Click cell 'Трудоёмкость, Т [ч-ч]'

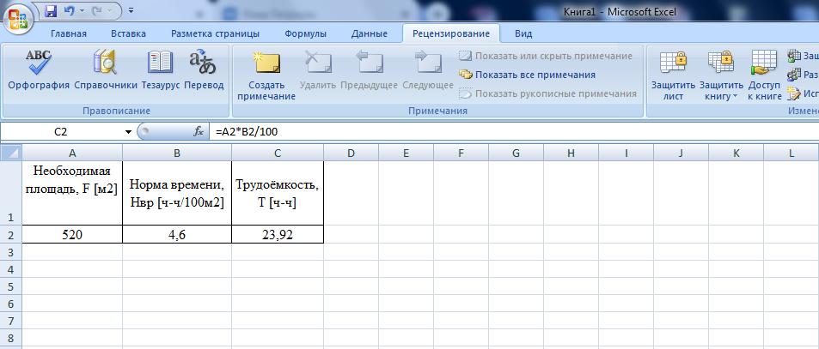[x=278, y=193]
